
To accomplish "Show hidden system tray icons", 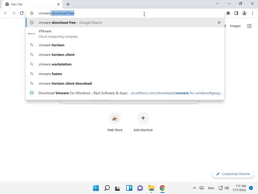I will pyautogui.click(x=194, y=188).
